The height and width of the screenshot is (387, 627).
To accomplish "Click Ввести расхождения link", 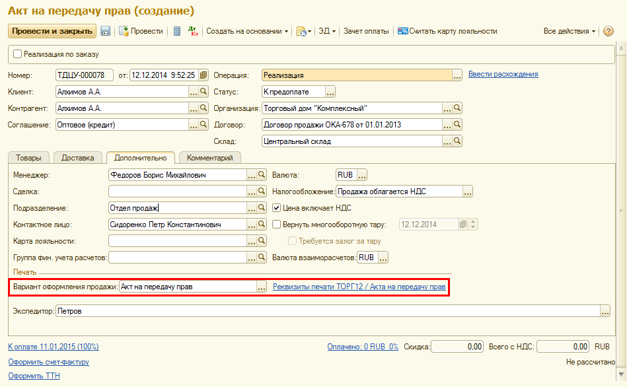I will 503,74.
